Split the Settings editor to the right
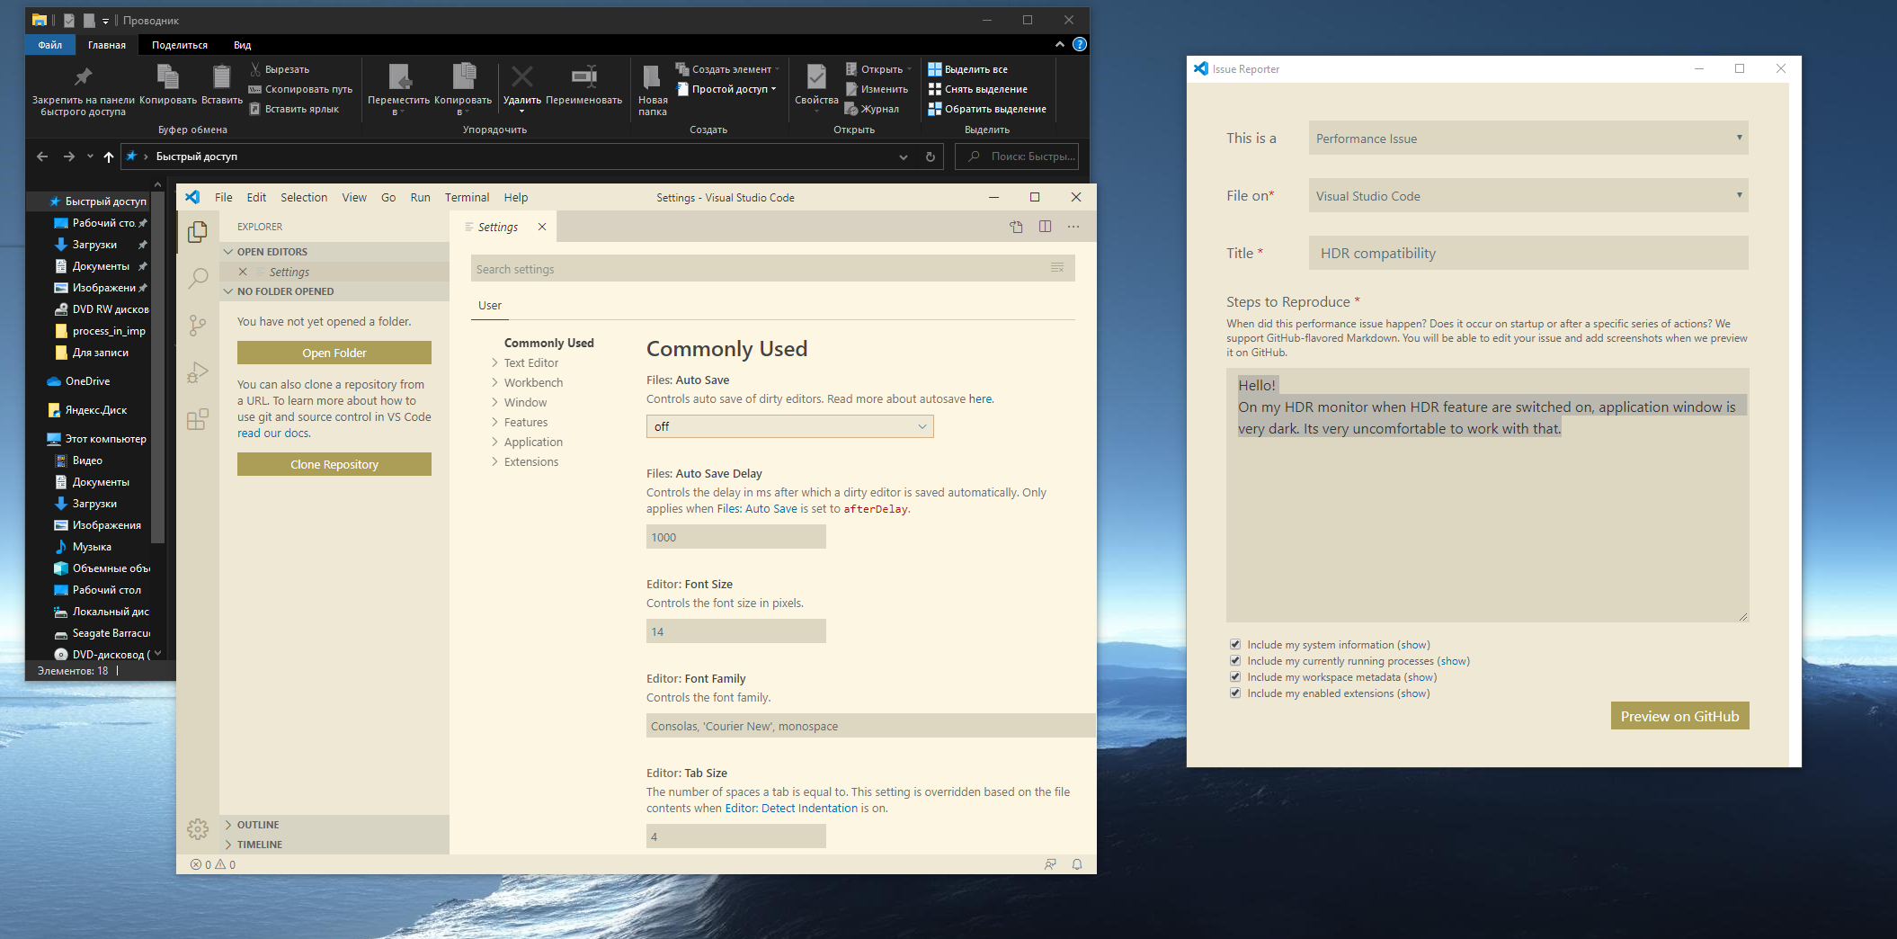Screen dimensions: 1897x939 pyautogui.click(x=1044, y=227)
